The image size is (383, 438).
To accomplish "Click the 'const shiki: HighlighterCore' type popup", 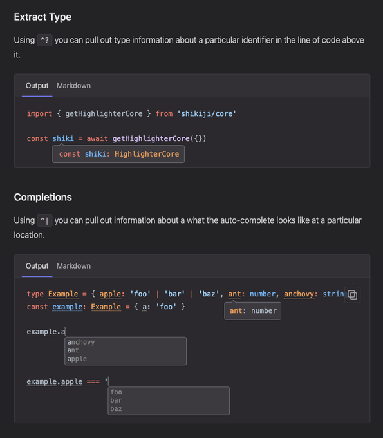I will pos(118,154).
